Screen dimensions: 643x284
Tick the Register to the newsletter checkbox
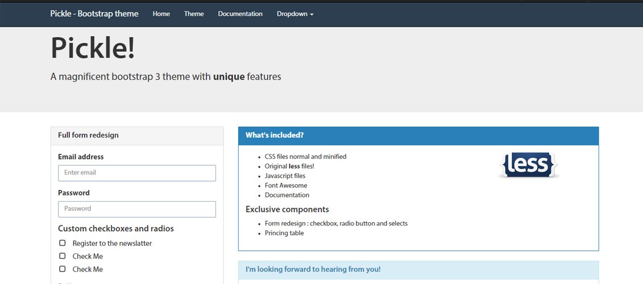pyautogui.click(x=63, y=243)
